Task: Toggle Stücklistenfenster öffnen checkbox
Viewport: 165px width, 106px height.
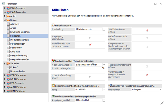Action: [147, 30]
